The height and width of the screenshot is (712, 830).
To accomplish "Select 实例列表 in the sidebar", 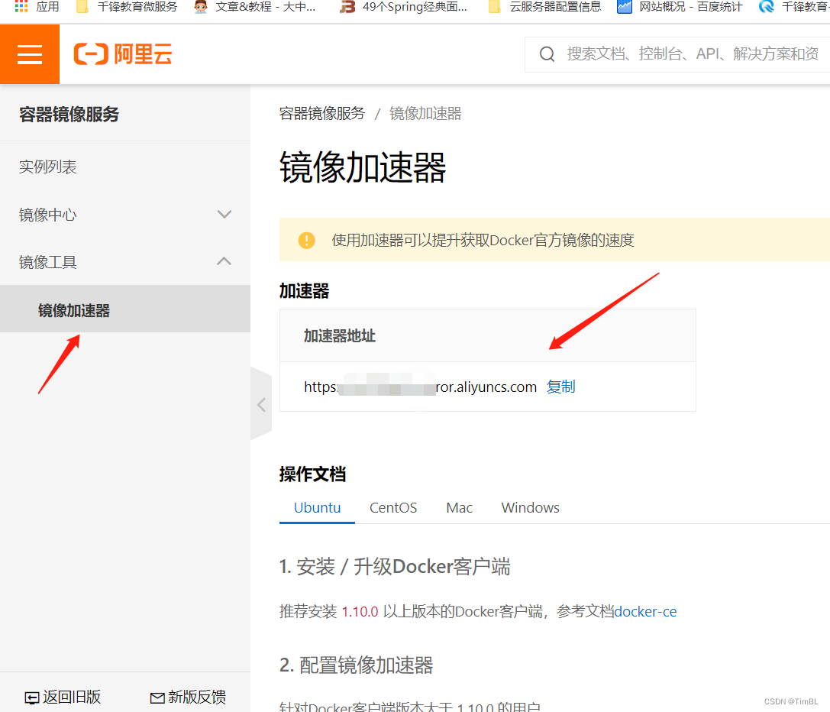I will pos(47,167).
